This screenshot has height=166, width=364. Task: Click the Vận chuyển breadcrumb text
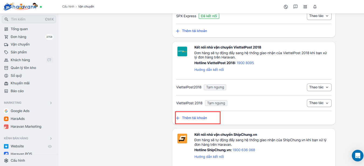click(86, 6)
